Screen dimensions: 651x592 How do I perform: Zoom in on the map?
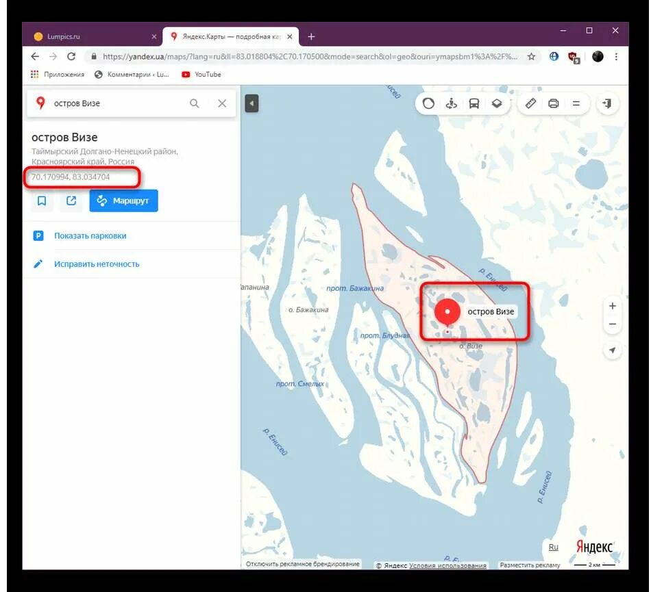[613, 306]
